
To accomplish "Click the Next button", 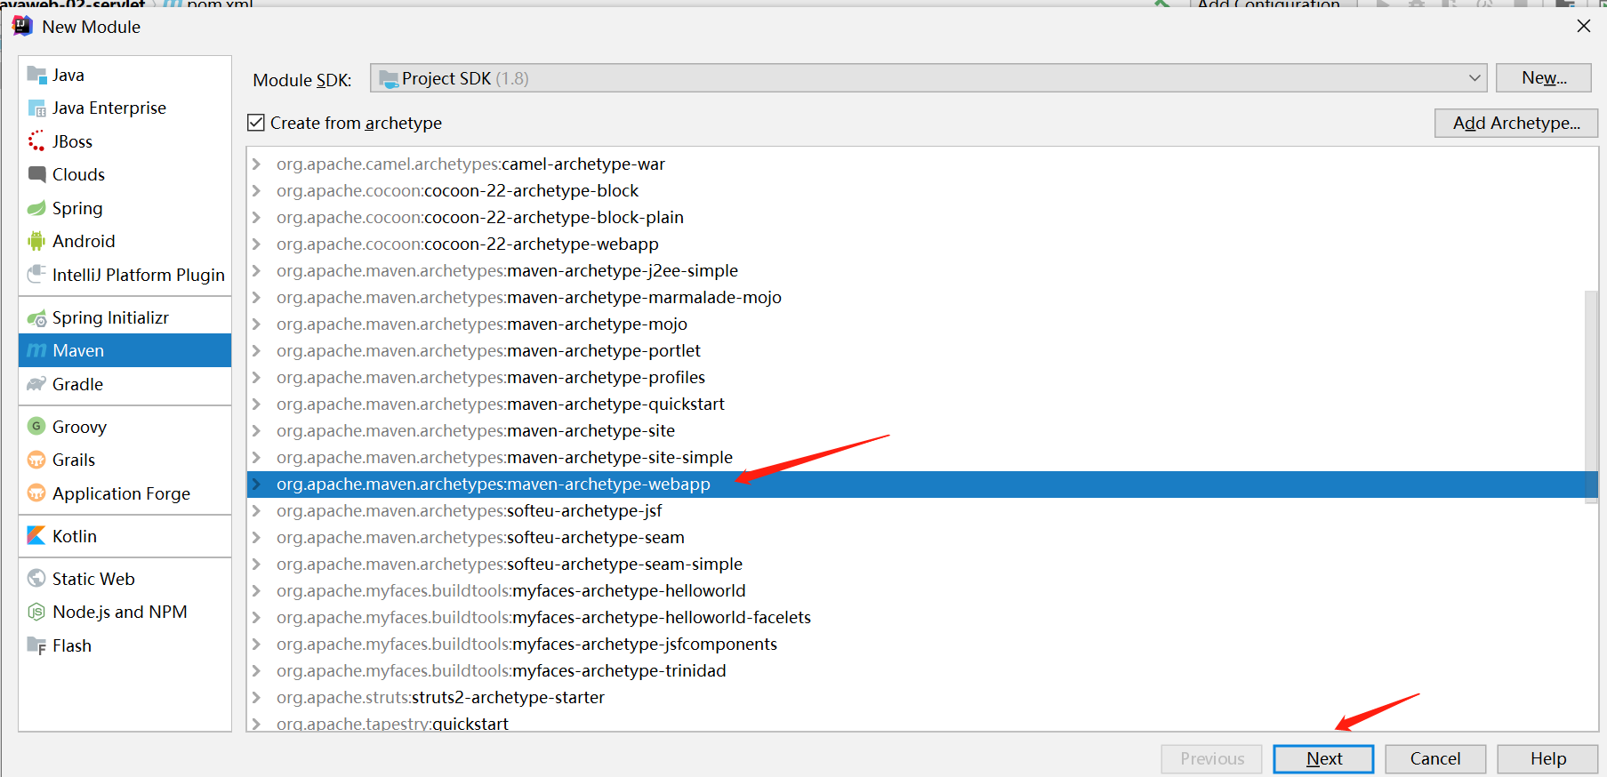I will point(1323,758).
